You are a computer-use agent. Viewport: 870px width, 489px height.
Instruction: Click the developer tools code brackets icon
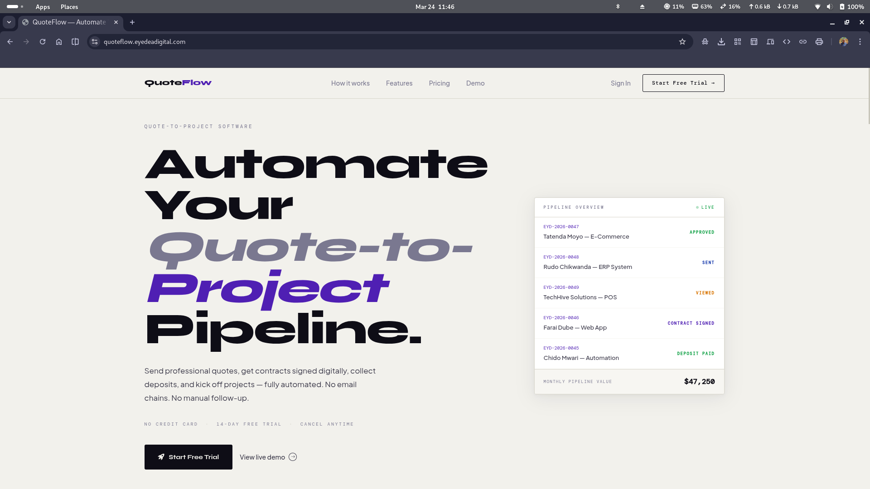point(787,42)
